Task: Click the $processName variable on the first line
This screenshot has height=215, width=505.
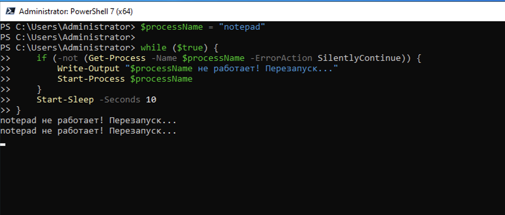Action: 171,27
